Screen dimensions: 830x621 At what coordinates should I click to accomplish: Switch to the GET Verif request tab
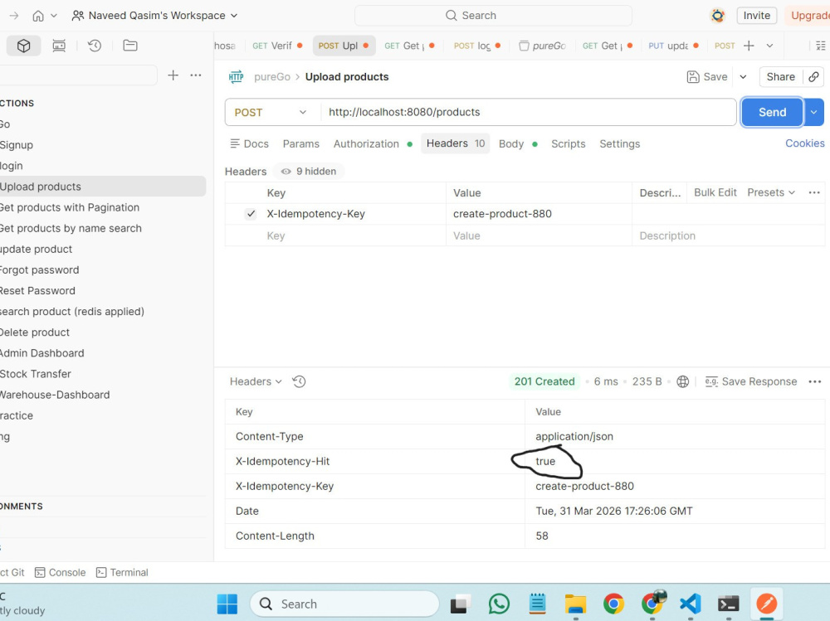pyautogui.click(x=277, y=46)
